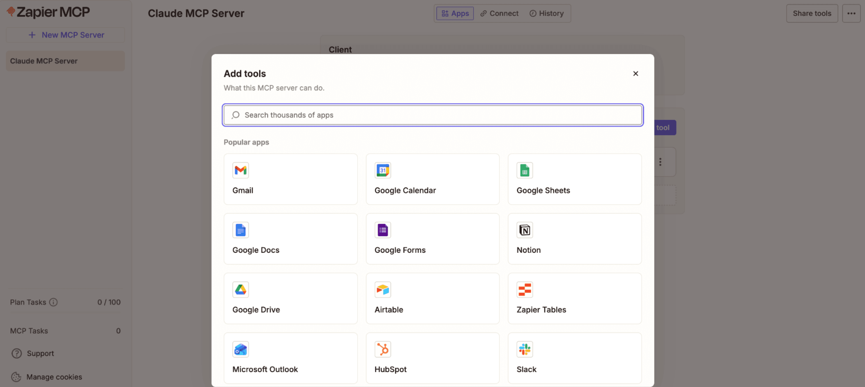Click the Notion label text

pyautogui.click(x=529, y=250)
